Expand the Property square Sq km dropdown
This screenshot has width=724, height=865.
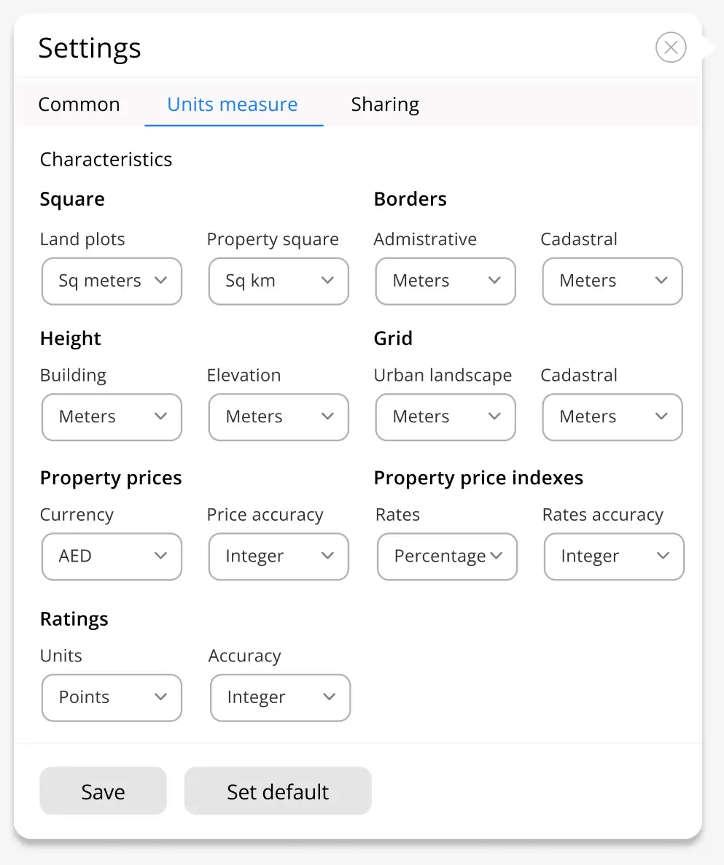tap(279, 281)
